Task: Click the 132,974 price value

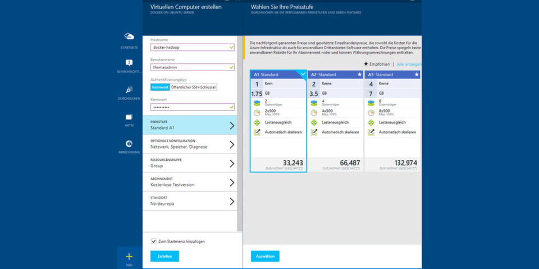Action: 405,163
